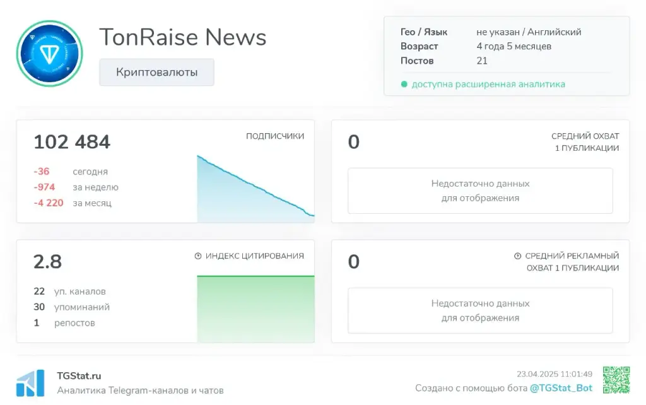Click the TonRaise News title

(183, 37)
